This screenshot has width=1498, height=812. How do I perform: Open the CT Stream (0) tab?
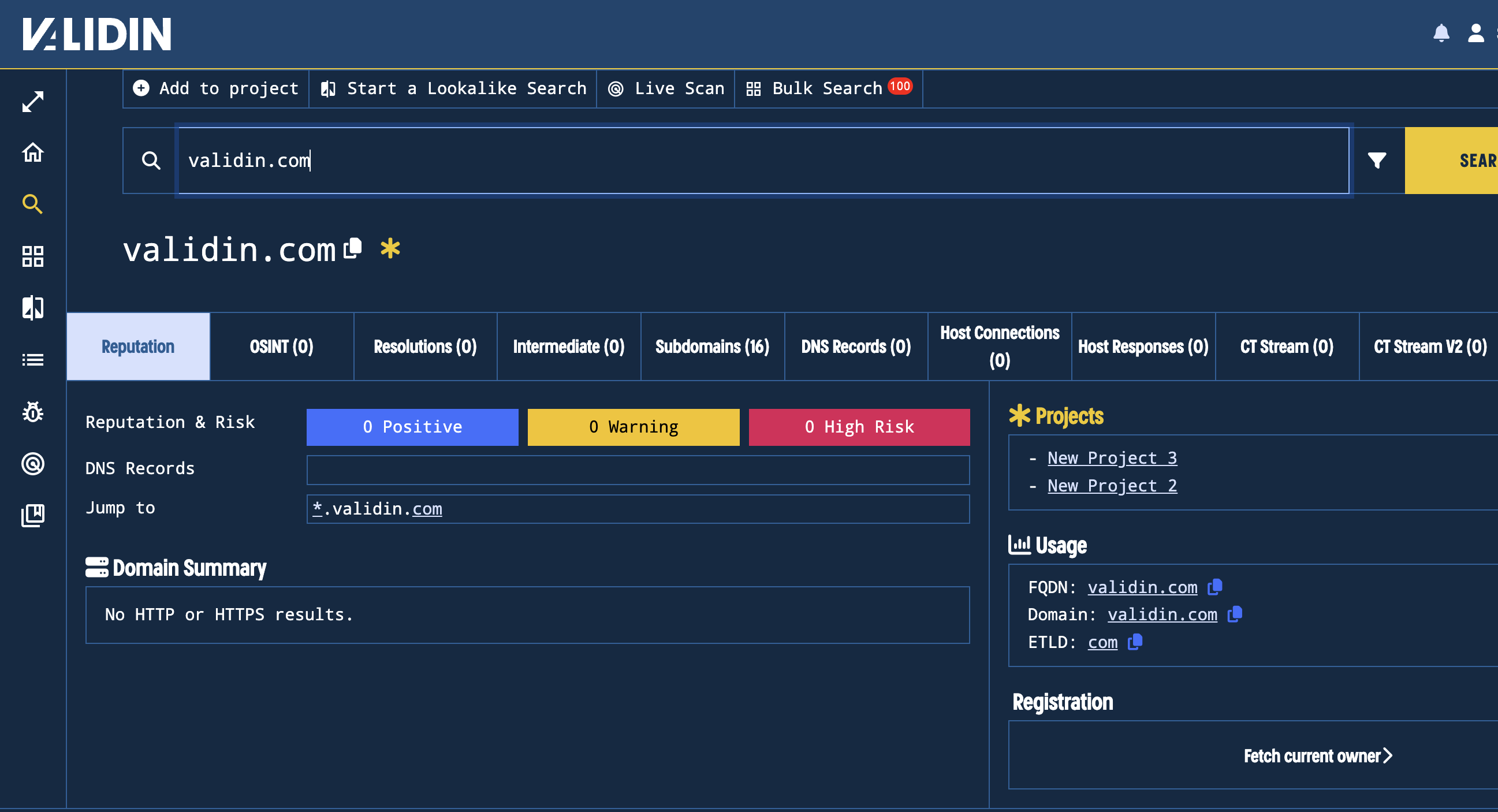tap(1287, 347)
